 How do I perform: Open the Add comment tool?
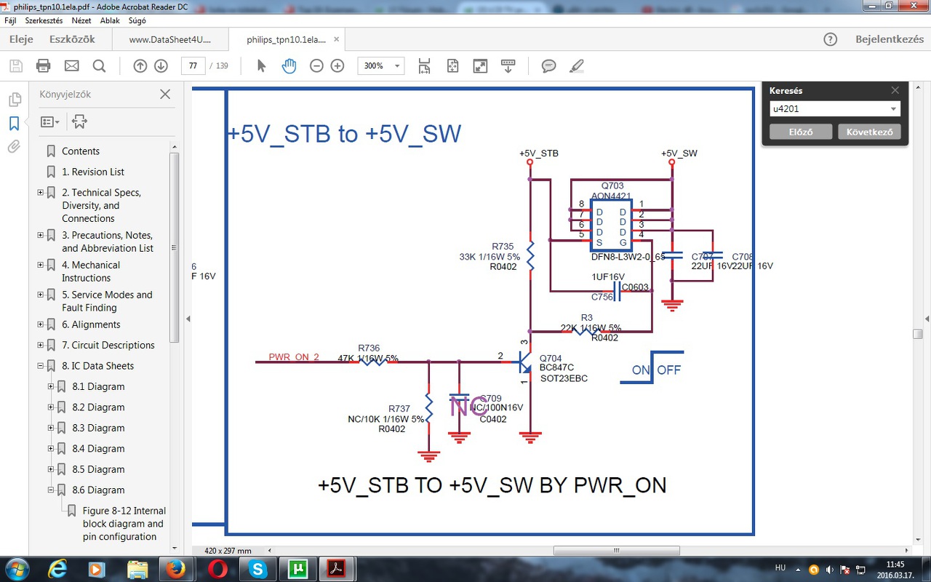pos(549,66)
